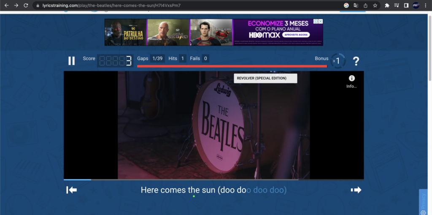Screen dimensions: 432x215
Task: Click the Google icon in address bar
Action: [x=346, y=5]
